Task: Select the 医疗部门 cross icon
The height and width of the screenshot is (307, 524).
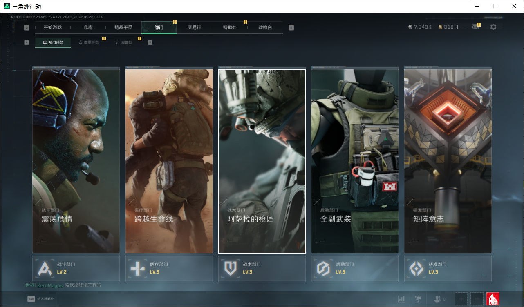Action: (x=137, y=268)
